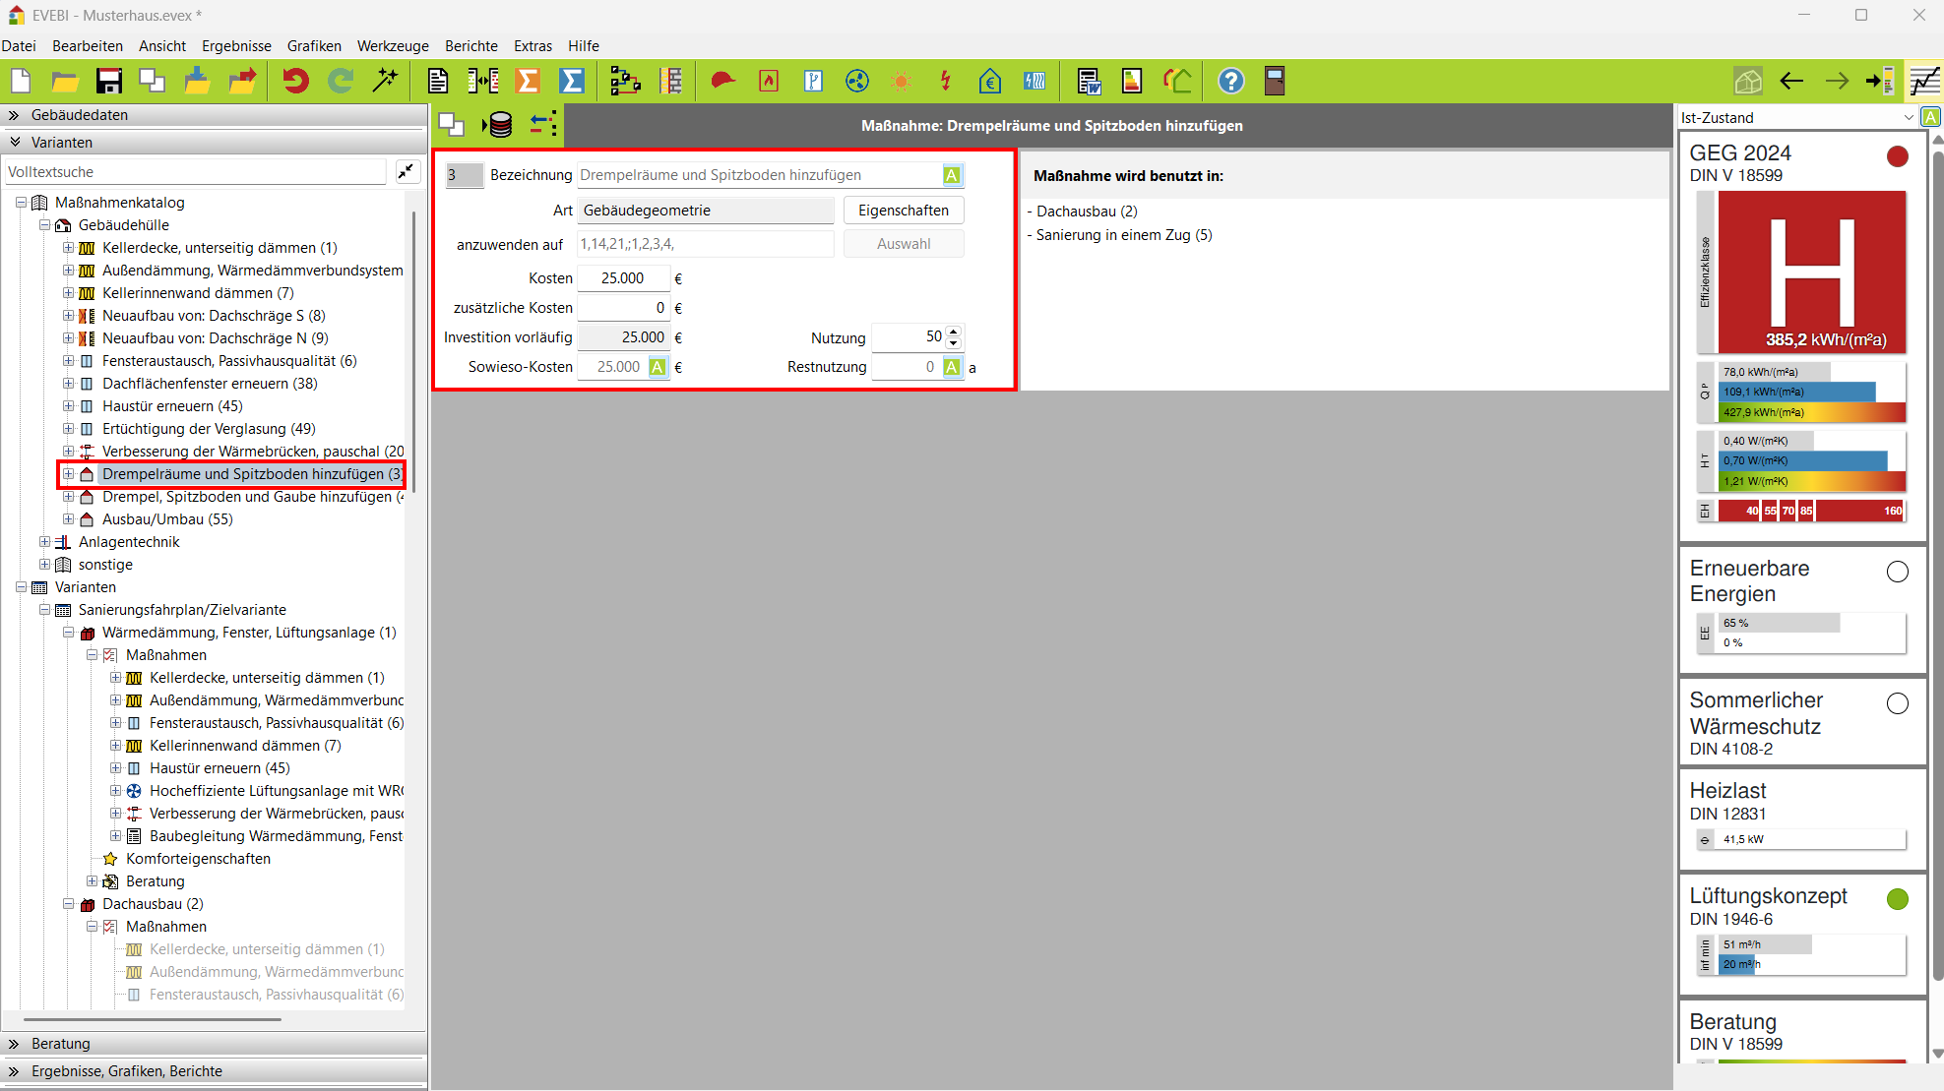The image size is (1944, 1091).
Task: Open the magic wand assistant tool
Action: click(x=385, y=81)
